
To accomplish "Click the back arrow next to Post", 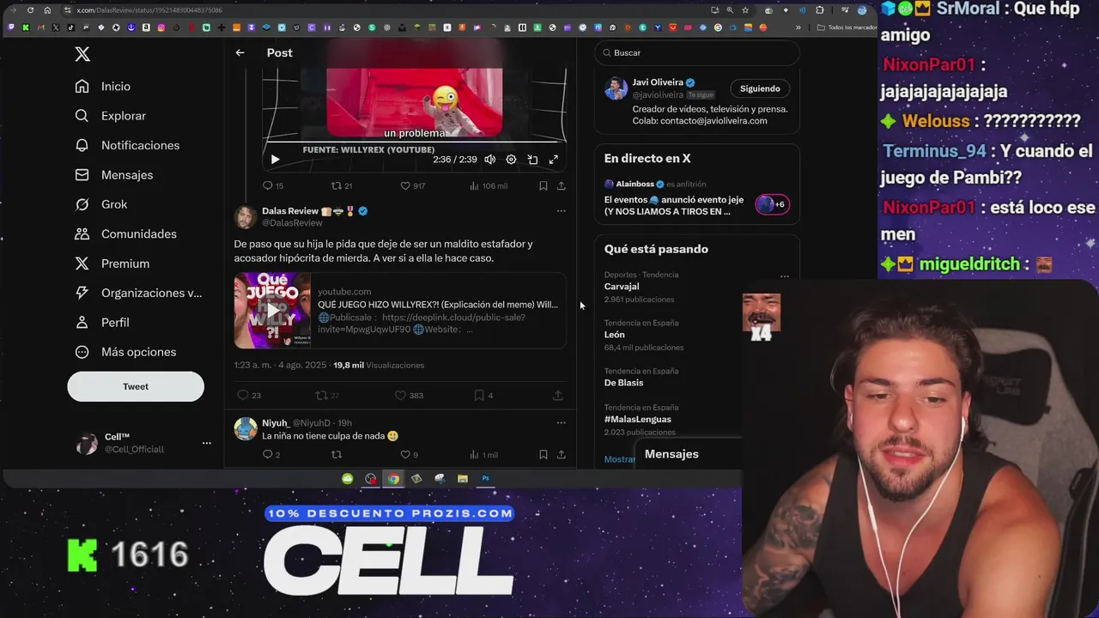I will (240, 52).
